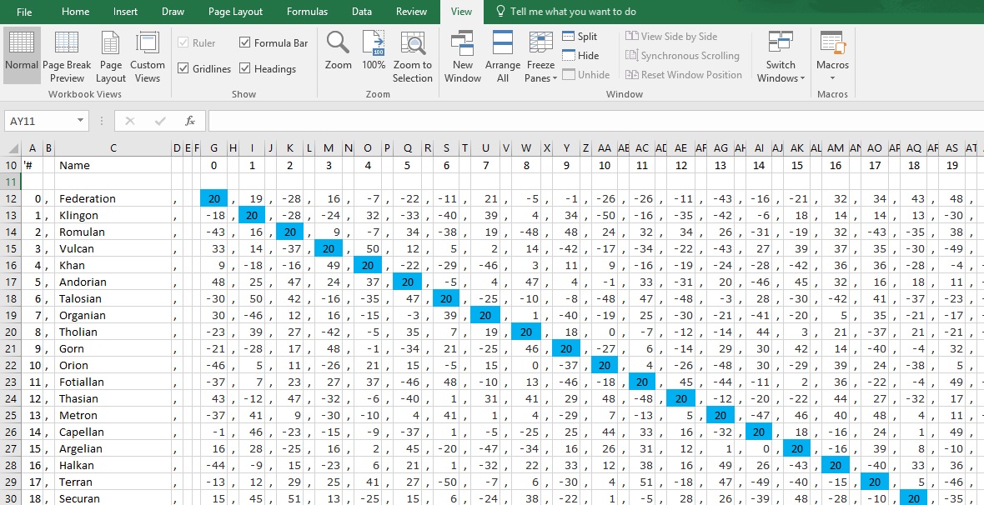Viewport: 984px width, 505px height.
Task: Select the highlighted 20 in Federation row
Action: [x=213, y=199]
